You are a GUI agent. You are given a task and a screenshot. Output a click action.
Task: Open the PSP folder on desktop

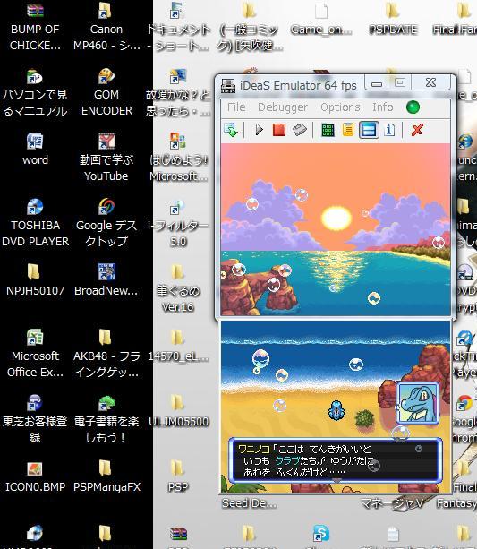click(x=178, y=476)
